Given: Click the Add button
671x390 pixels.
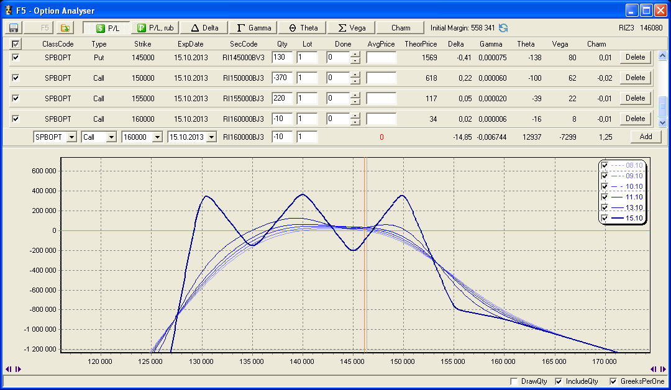Looking at the screenshot, I should 646,137.
